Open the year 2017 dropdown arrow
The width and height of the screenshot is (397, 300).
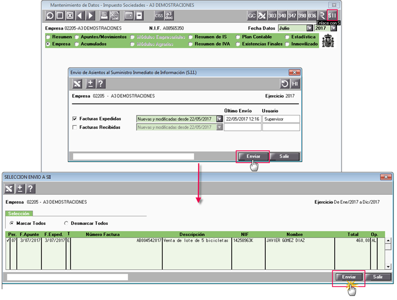tap(334, 28)
